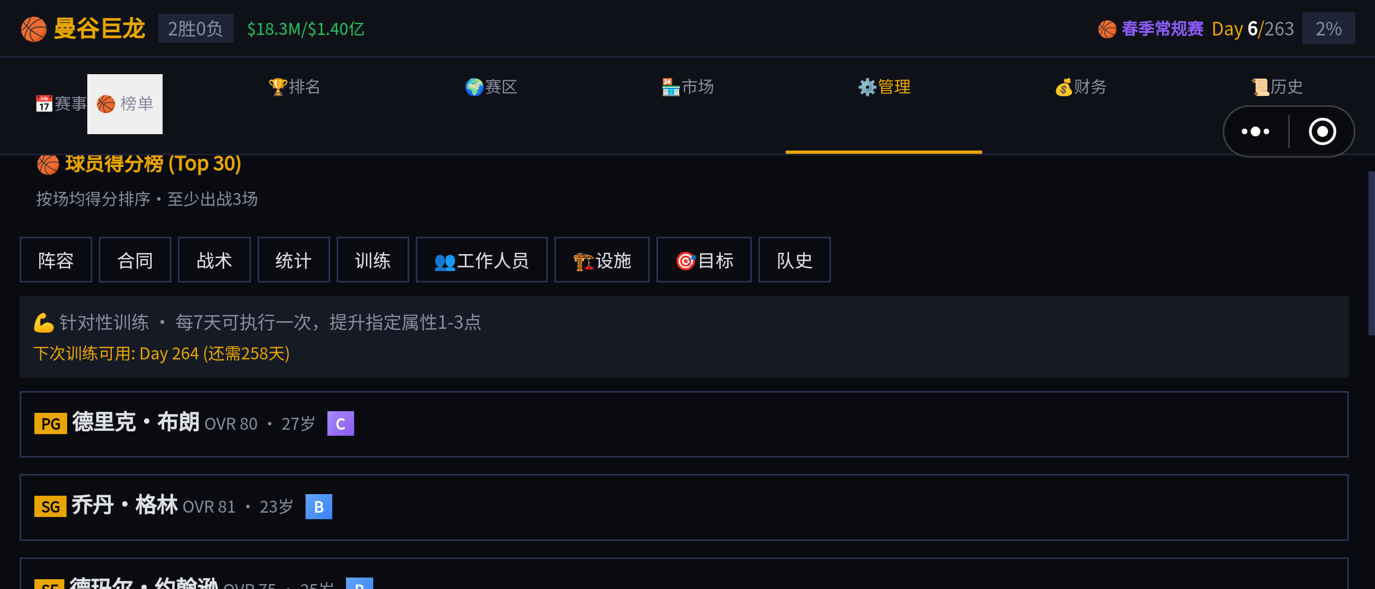Click the C grade badge for 德里克·布朗
The image size is (1375, 589).
pos(340,424)
